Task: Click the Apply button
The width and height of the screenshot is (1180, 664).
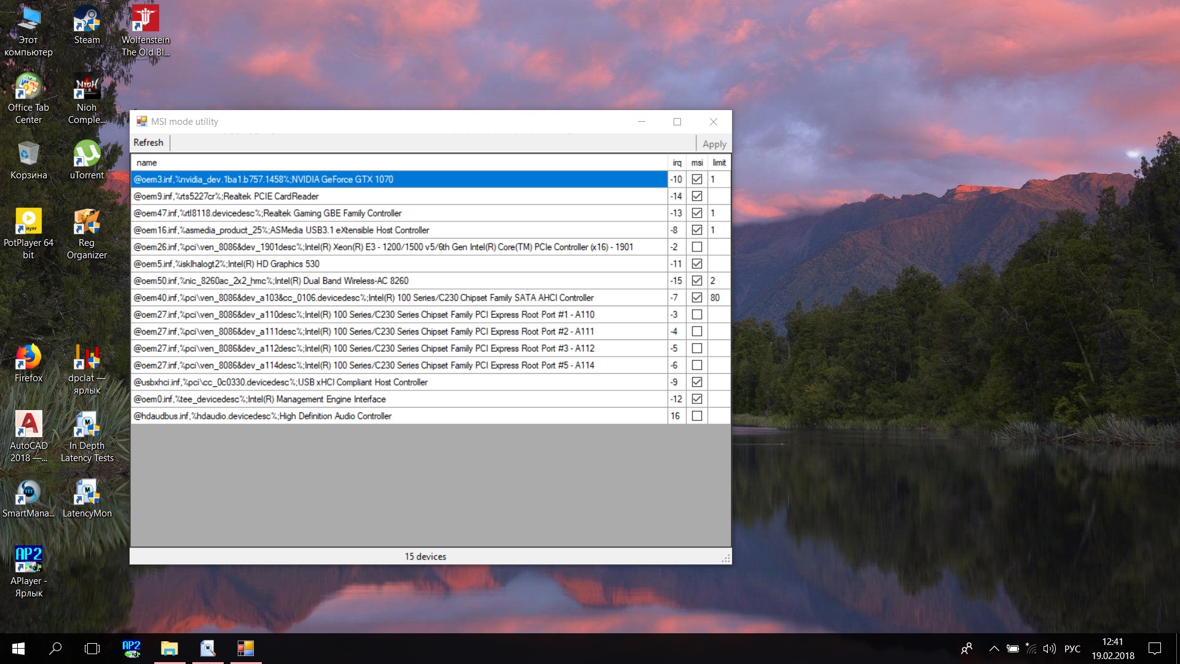Action: point(714,144)
